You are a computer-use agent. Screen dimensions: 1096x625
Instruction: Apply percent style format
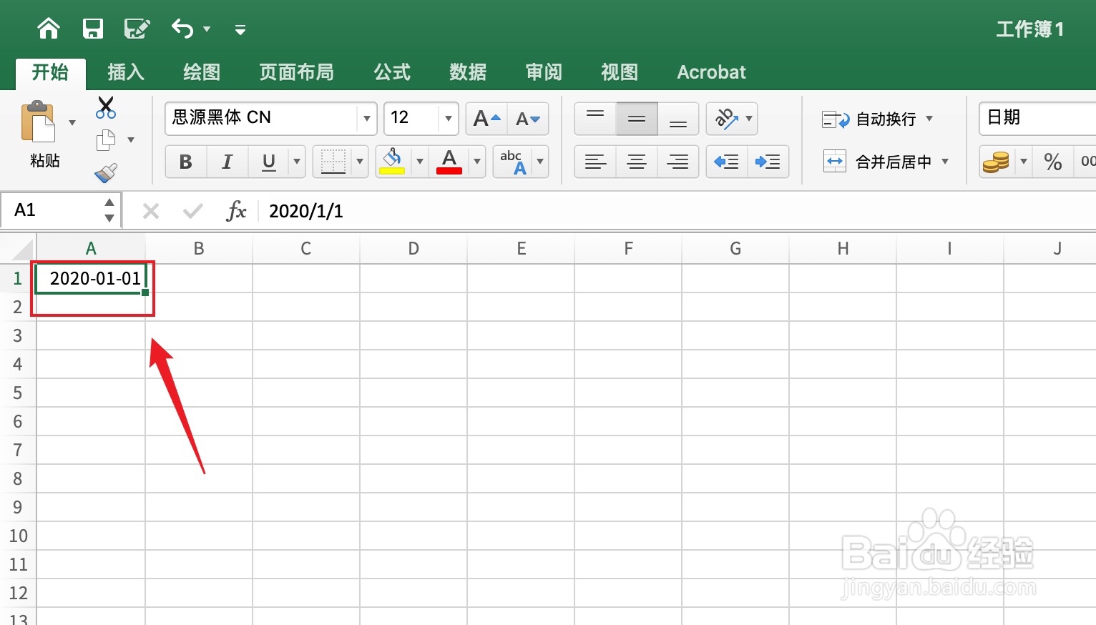pos(1053,162)
